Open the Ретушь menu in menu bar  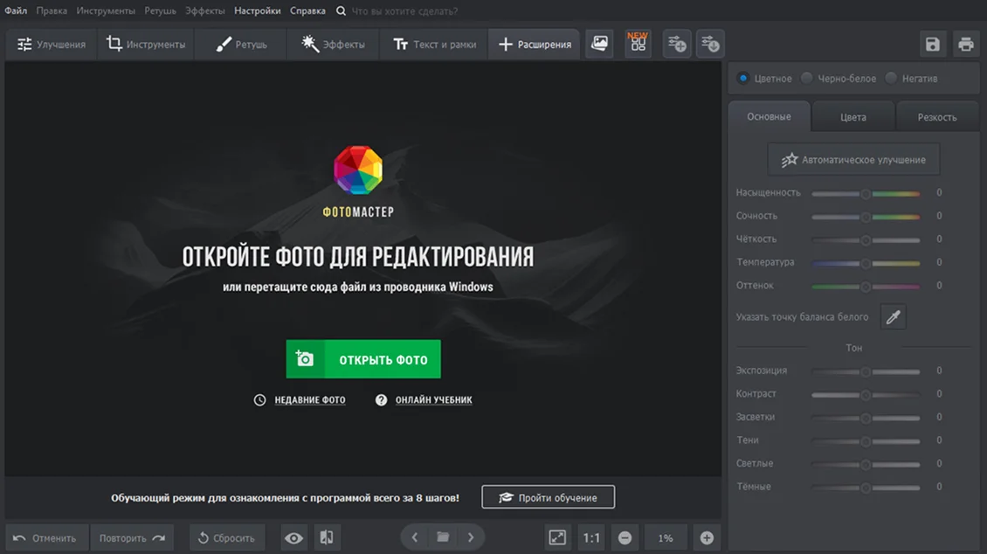160,10
